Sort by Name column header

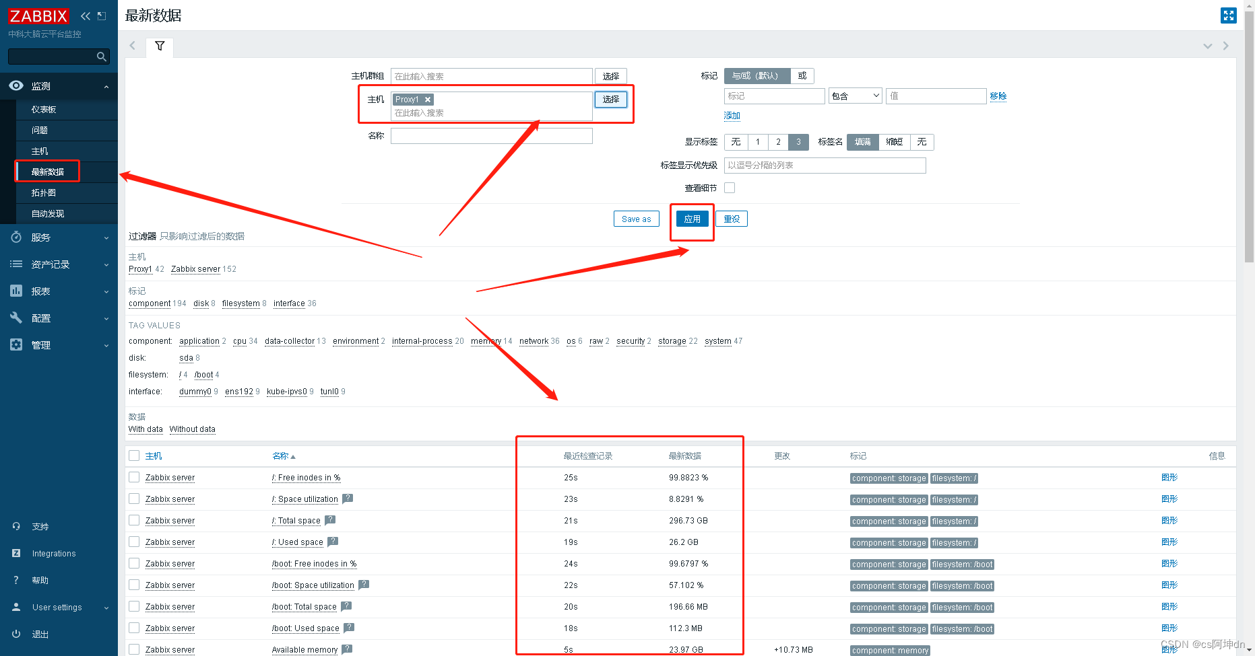coord(284,456)
